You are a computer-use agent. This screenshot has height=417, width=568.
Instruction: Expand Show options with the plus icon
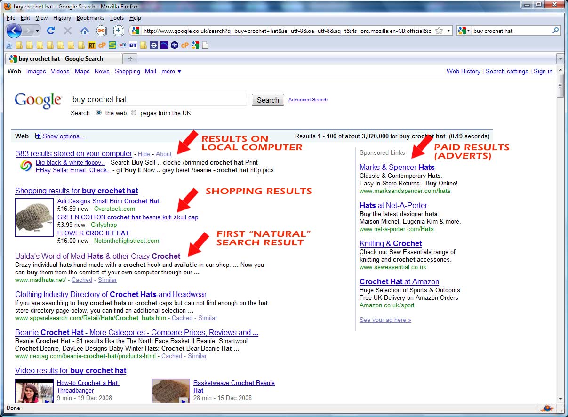click(x=39, y=136)
